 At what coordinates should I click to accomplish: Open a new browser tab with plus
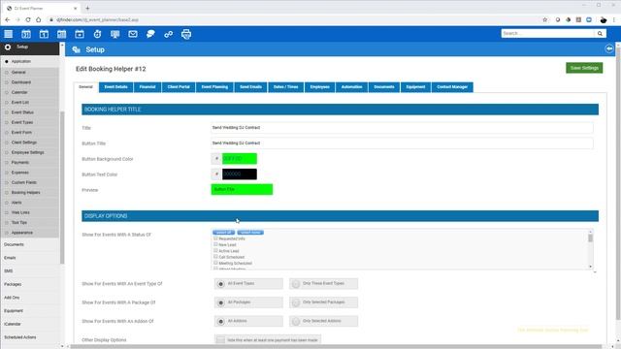click(x=87, y=8)
